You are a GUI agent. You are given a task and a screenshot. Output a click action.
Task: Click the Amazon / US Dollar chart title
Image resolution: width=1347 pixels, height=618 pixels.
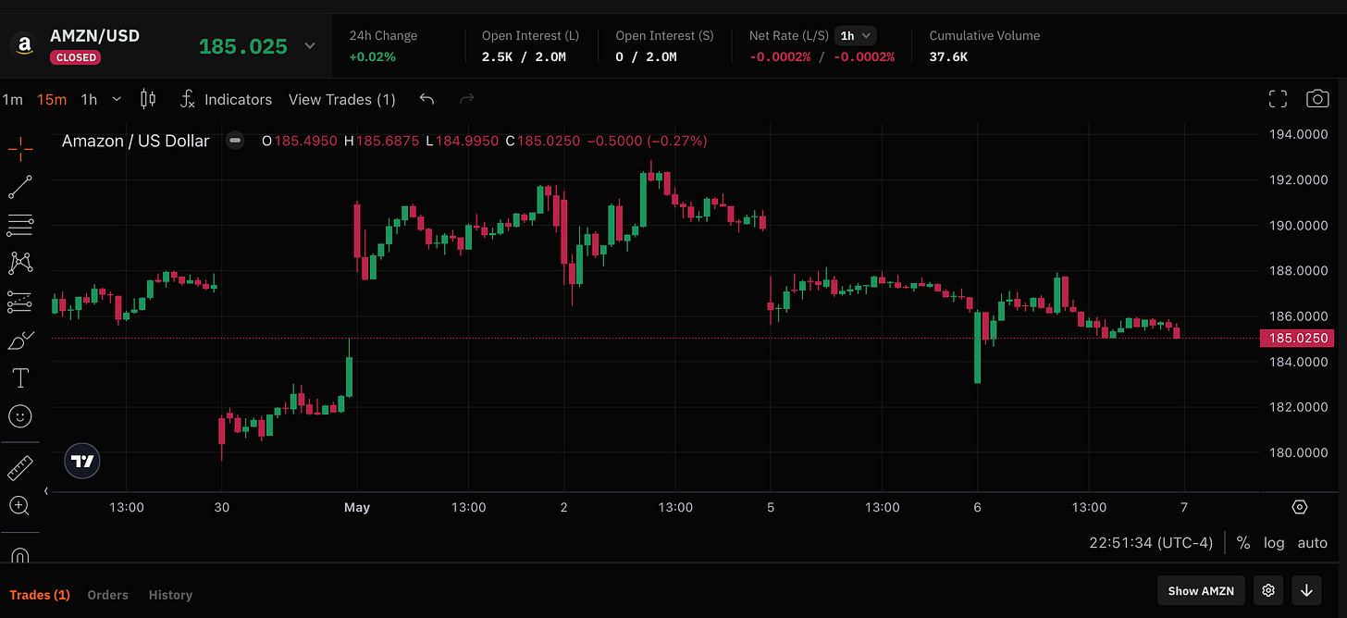coord(136,141)
